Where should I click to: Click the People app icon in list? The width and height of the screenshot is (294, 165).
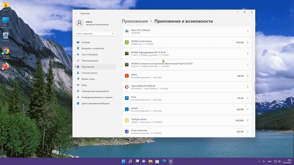(x=127, y=109)
